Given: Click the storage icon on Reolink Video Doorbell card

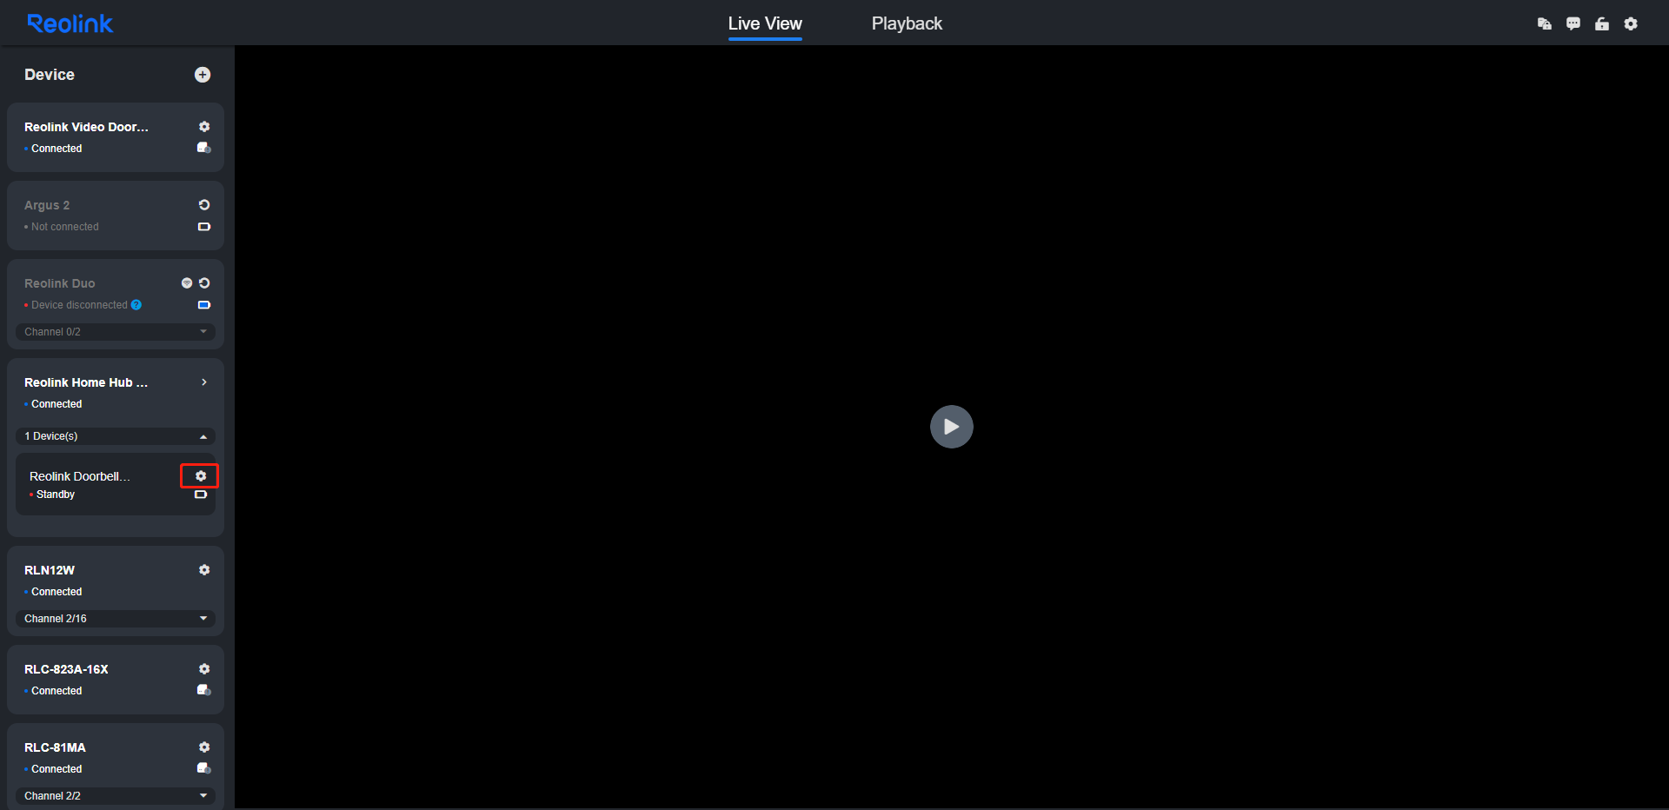Looking at the screenshot, I should 204,148.
